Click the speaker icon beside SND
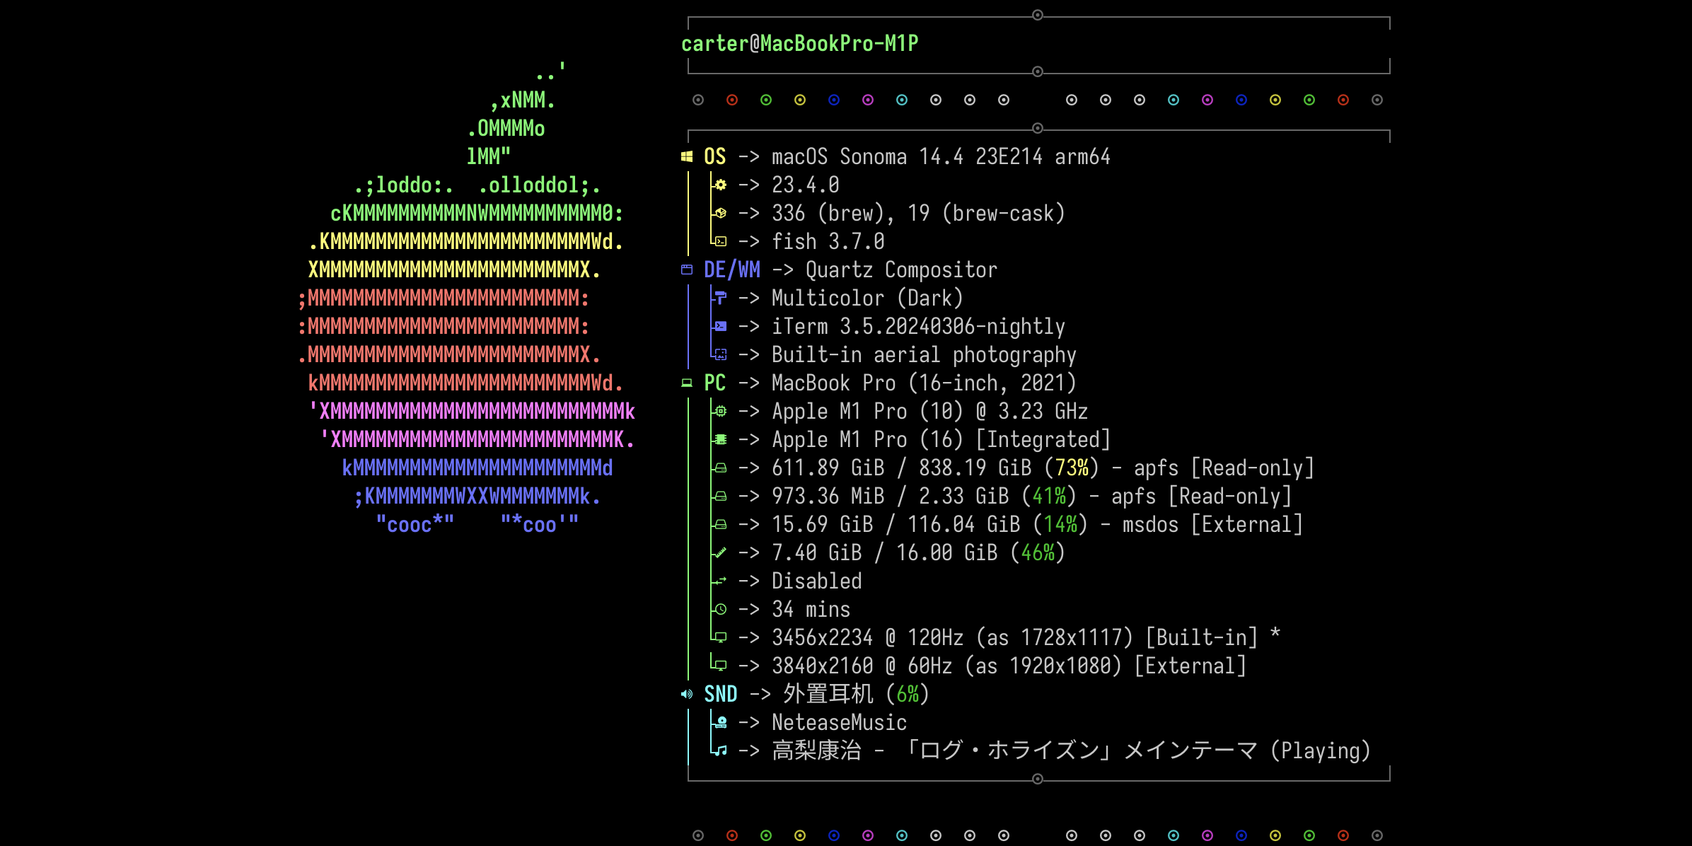 coord(686,694)
